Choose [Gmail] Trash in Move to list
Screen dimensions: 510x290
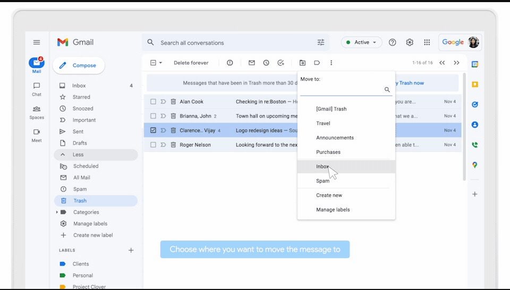click(x=346, y=109)
